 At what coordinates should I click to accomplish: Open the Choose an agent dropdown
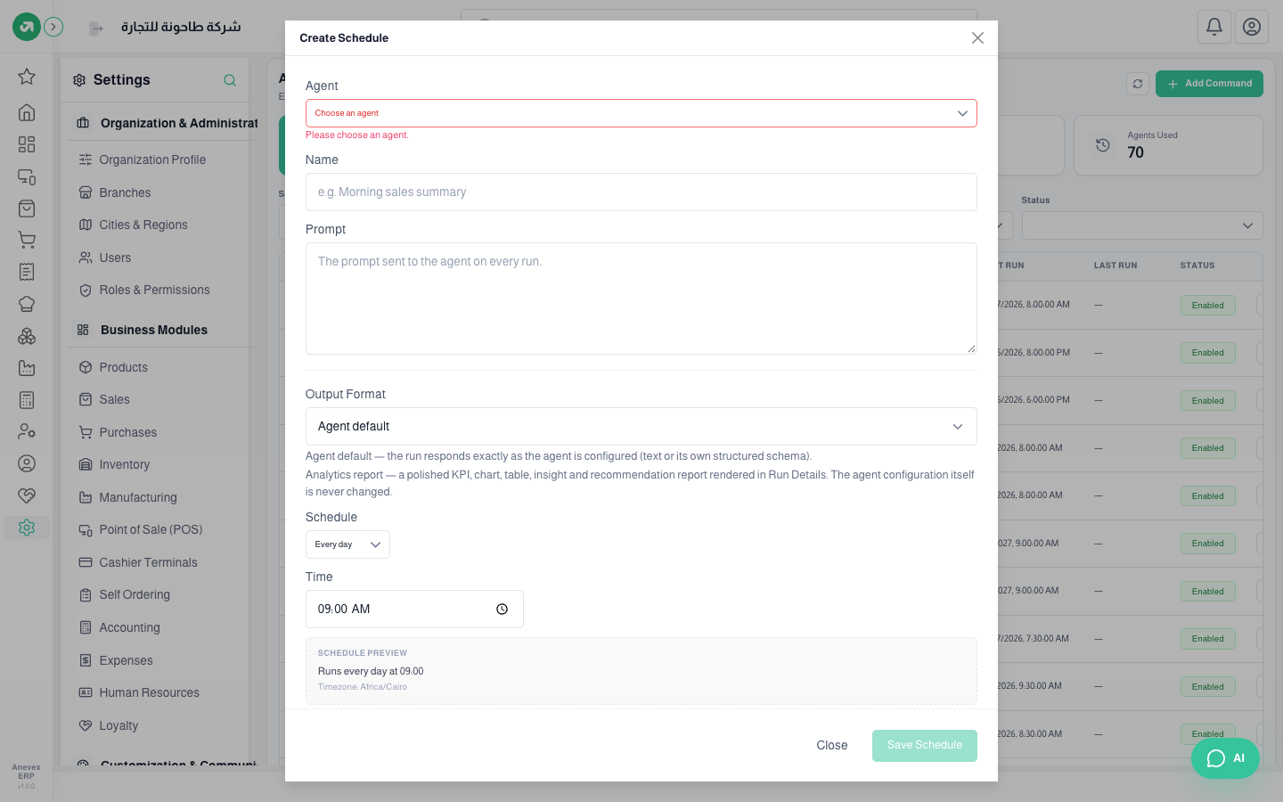(x=641, y=113)
